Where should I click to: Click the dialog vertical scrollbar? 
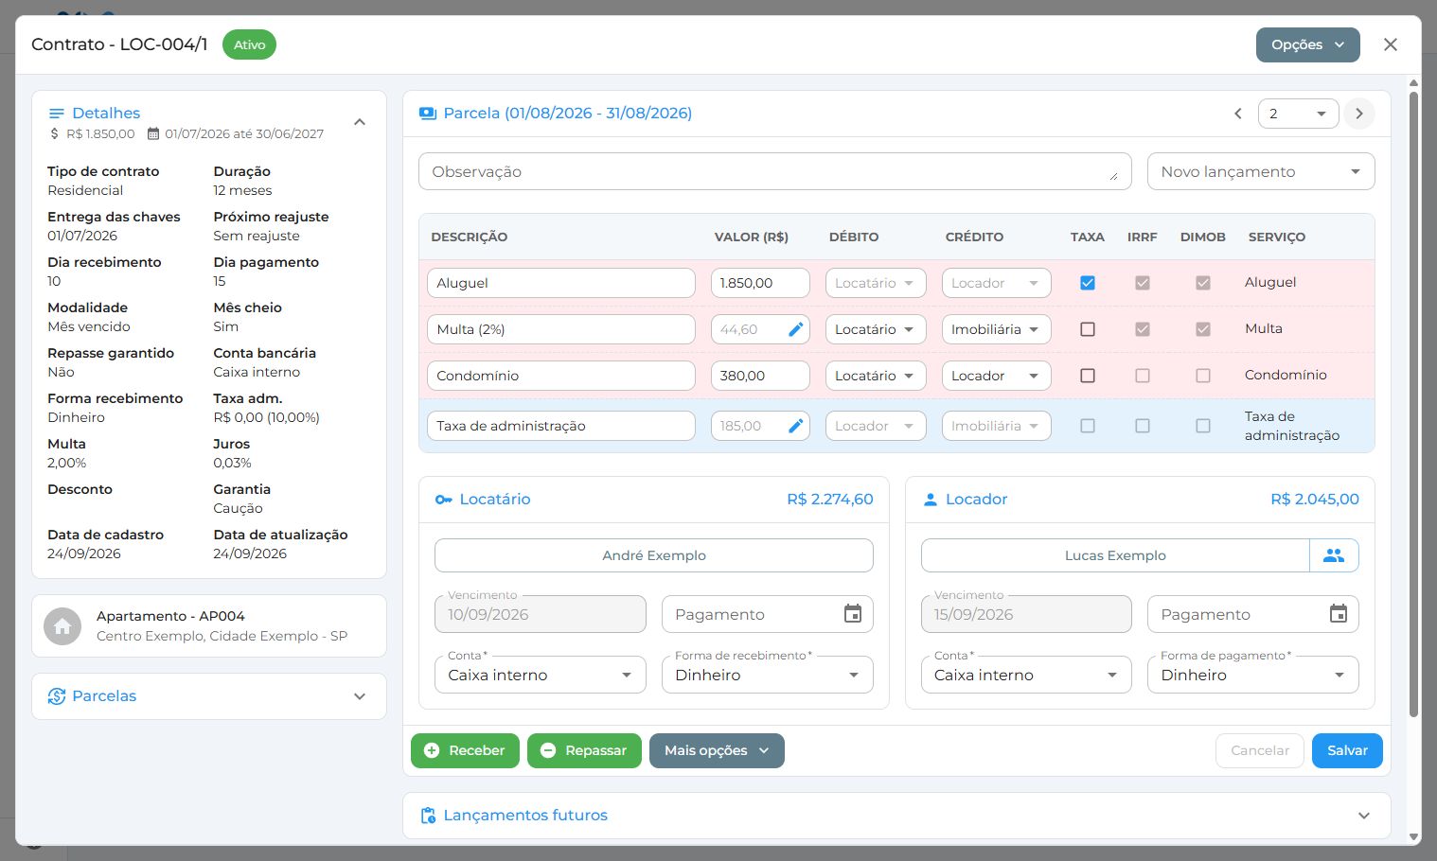1413,402
